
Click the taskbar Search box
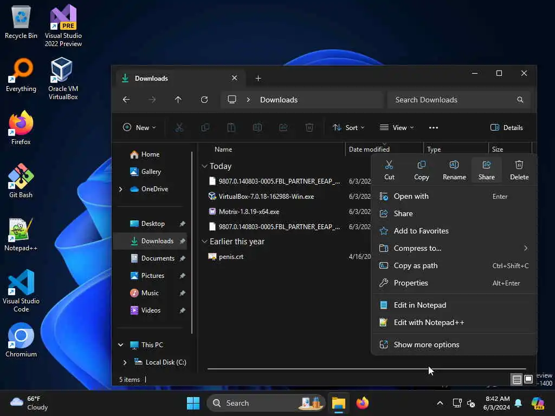(x=266, y=403)
